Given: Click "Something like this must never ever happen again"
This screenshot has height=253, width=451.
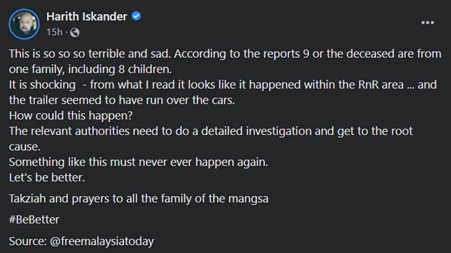Looking at the screenshot, I should point(138,162).
